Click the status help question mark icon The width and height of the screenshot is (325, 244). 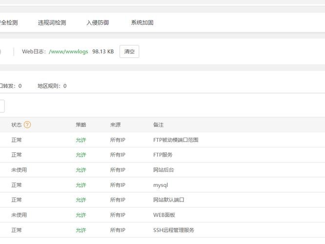[x=27, y=124]
